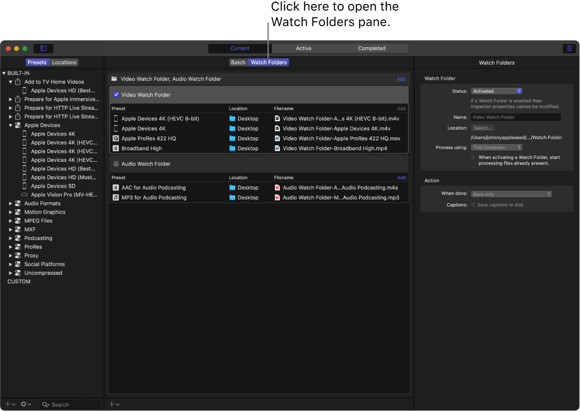The image size is (580, 412).
Task: Switch to the Active tab
Action: tap(304, 48)
